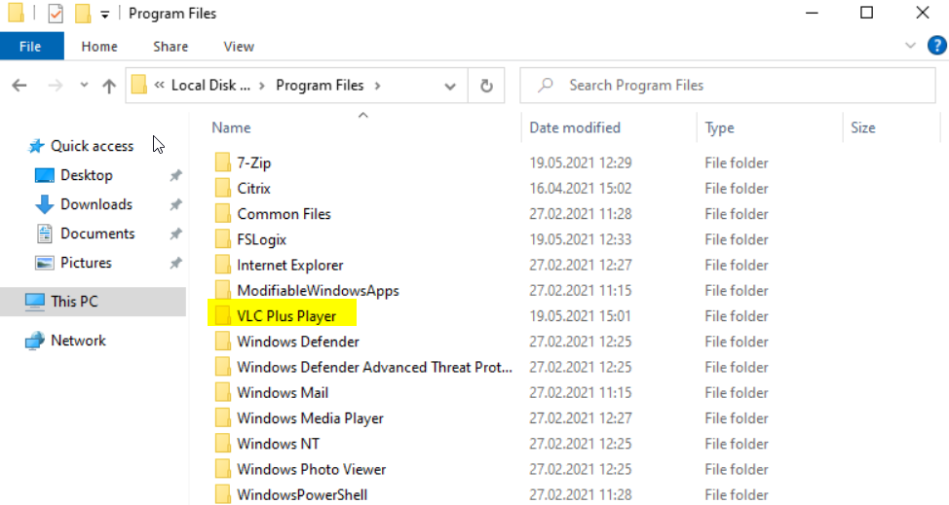Click date 19.05.2021 15:01 cell
The image size is (949, 505).
tap(580, 316)
